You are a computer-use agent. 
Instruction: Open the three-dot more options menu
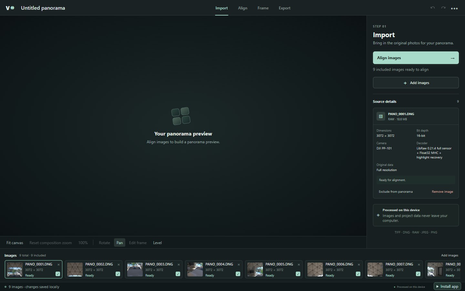(454, 8)
